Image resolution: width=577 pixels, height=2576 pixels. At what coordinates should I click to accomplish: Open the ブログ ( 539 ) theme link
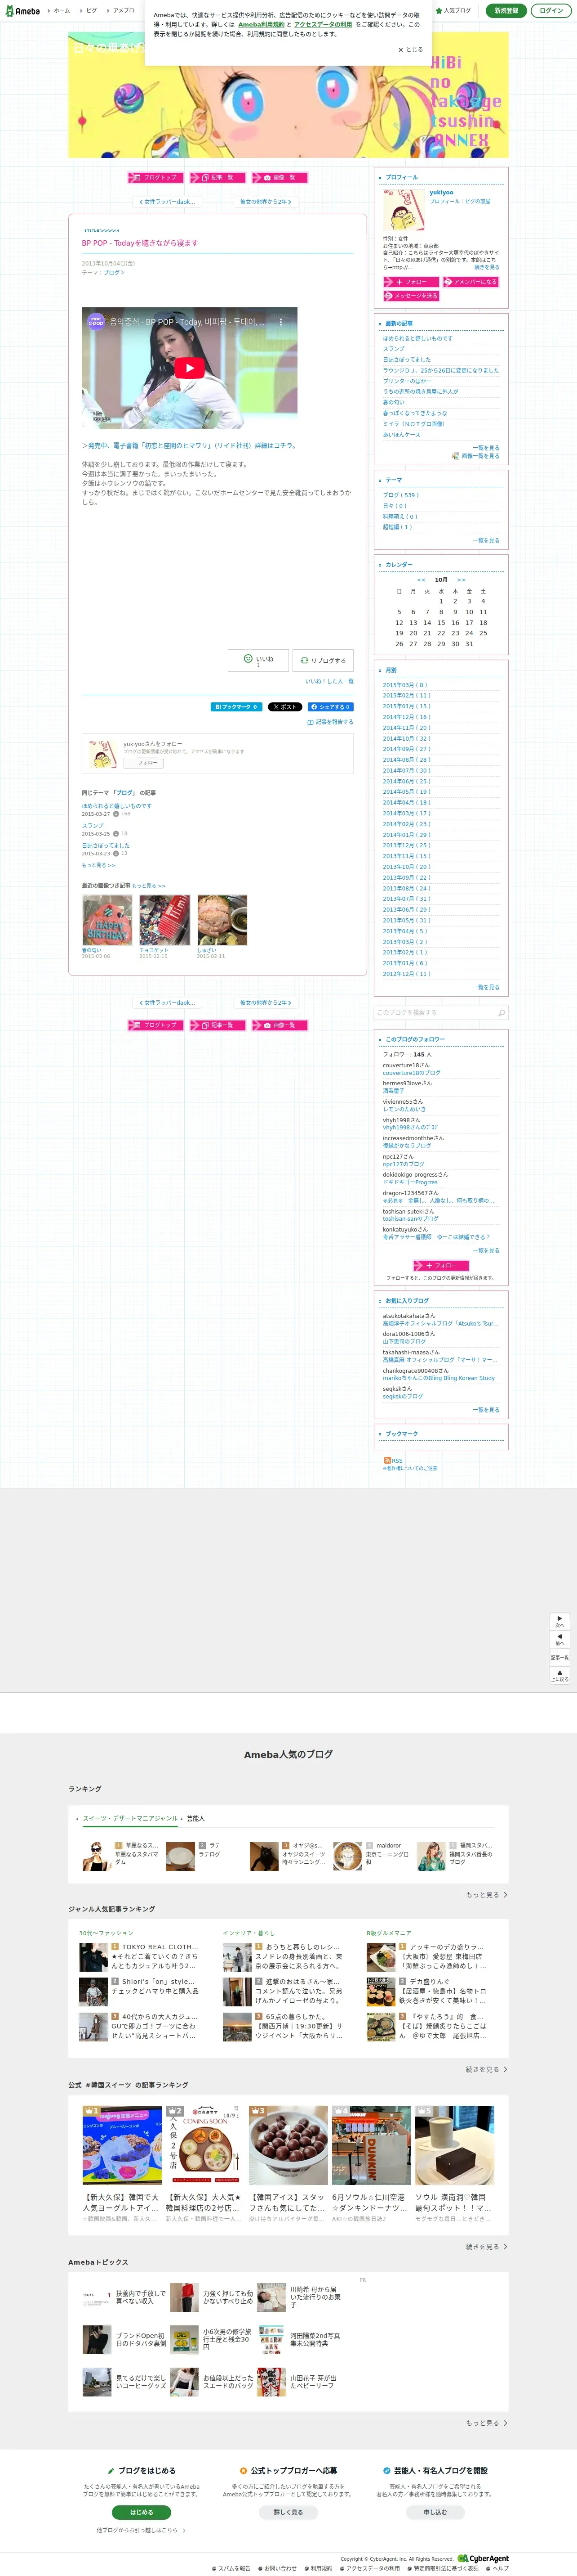401,495
